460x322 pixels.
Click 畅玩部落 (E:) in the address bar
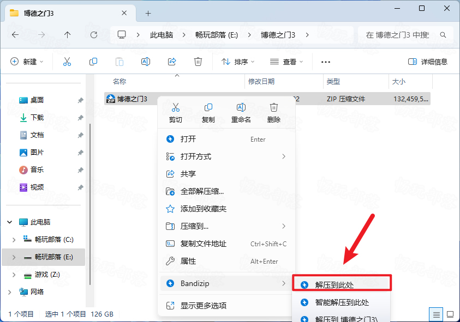point(217,35)
